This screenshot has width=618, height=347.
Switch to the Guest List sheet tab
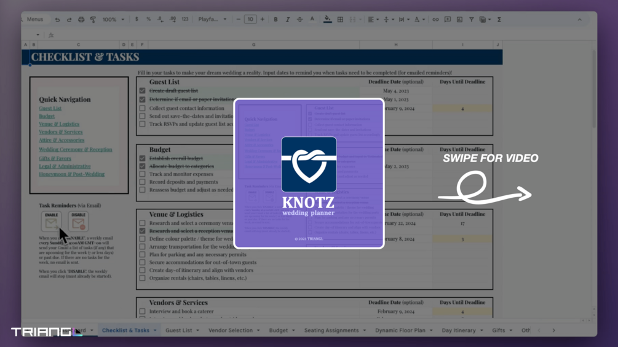point(178,330)
